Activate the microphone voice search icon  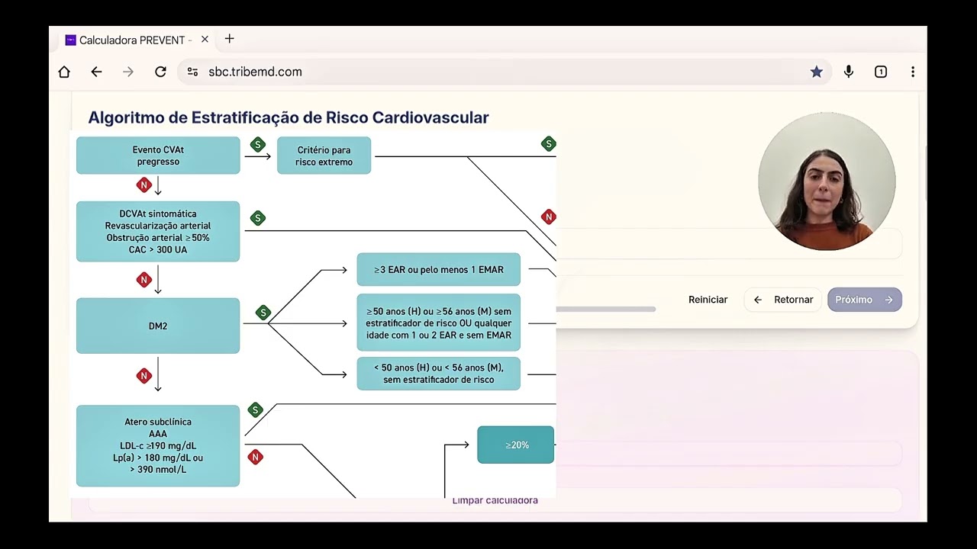(849, 72)
